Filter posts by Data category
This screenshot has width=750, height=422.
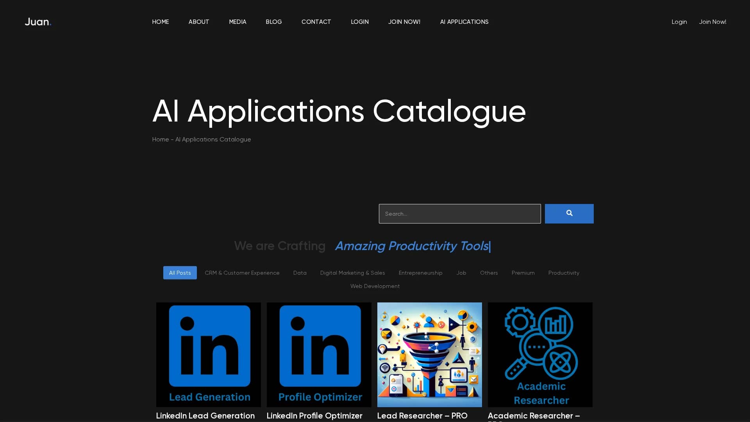tap(300, 273)
